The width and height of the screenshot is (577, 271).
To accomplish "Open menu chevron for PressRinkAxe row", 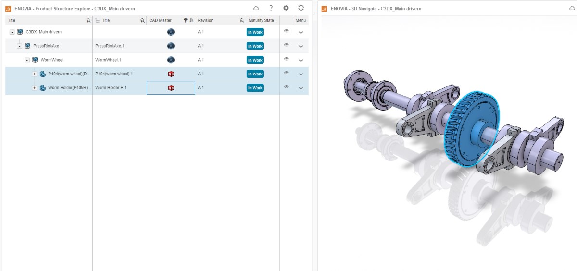I will coord(301,46).
